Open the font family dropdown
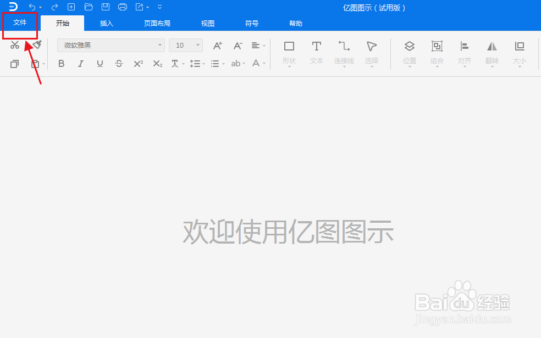Image resolution: width=541 pixels, height=338 pixels. pyautogui.click(x=159, y=45)
